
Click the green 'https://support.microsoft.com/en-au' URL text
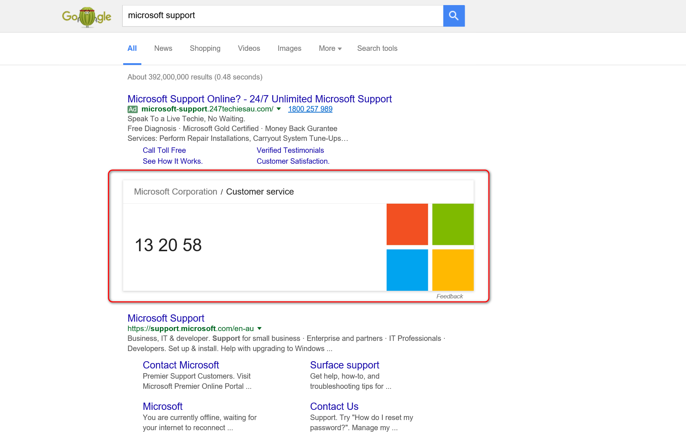tap(190, 329)
